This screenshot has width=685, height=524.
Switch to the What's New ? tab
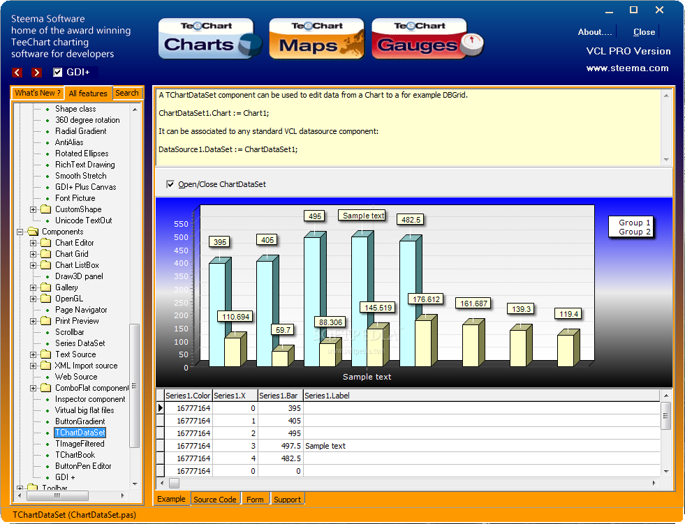[x=38, y=93]
